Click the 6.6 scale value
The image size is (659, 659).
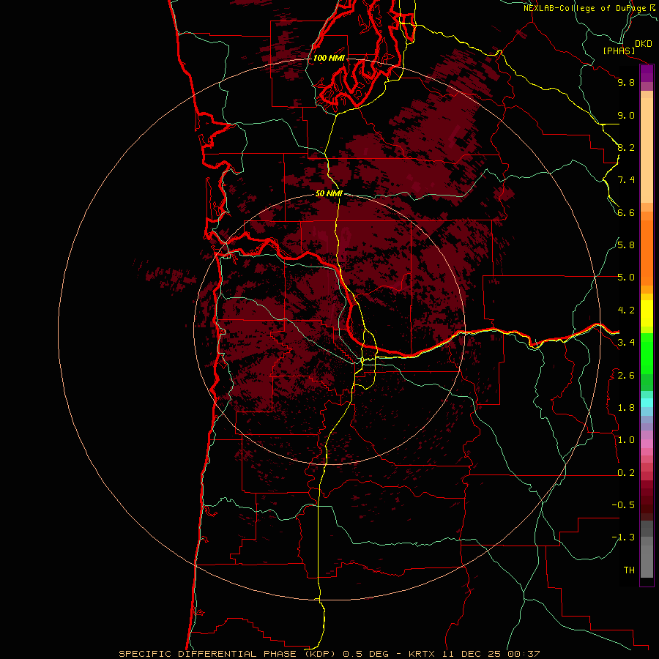tap(626, 212)
